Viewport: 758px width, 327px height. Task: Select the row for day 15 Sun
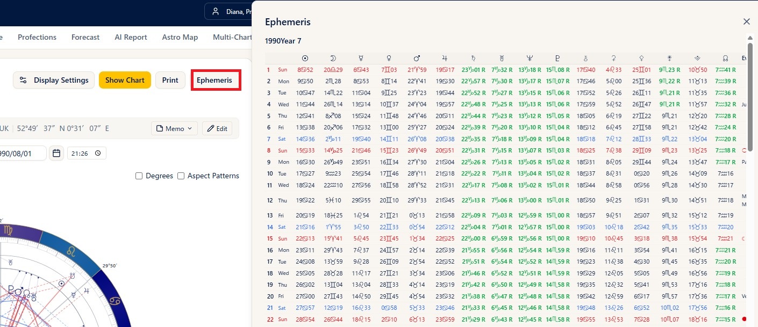pos(505,238)
